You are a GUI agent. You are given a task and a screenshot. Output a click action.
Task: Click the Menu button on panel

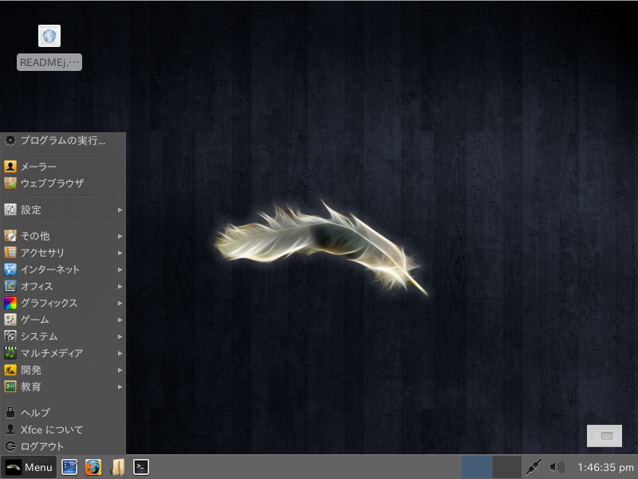click(29, 467)
